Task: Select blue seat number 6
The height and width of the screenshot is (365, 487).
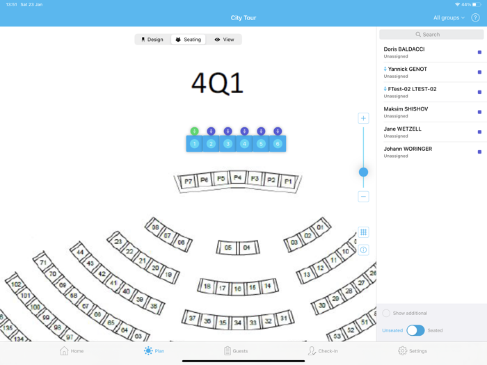Action: click(x=278, y=144)
